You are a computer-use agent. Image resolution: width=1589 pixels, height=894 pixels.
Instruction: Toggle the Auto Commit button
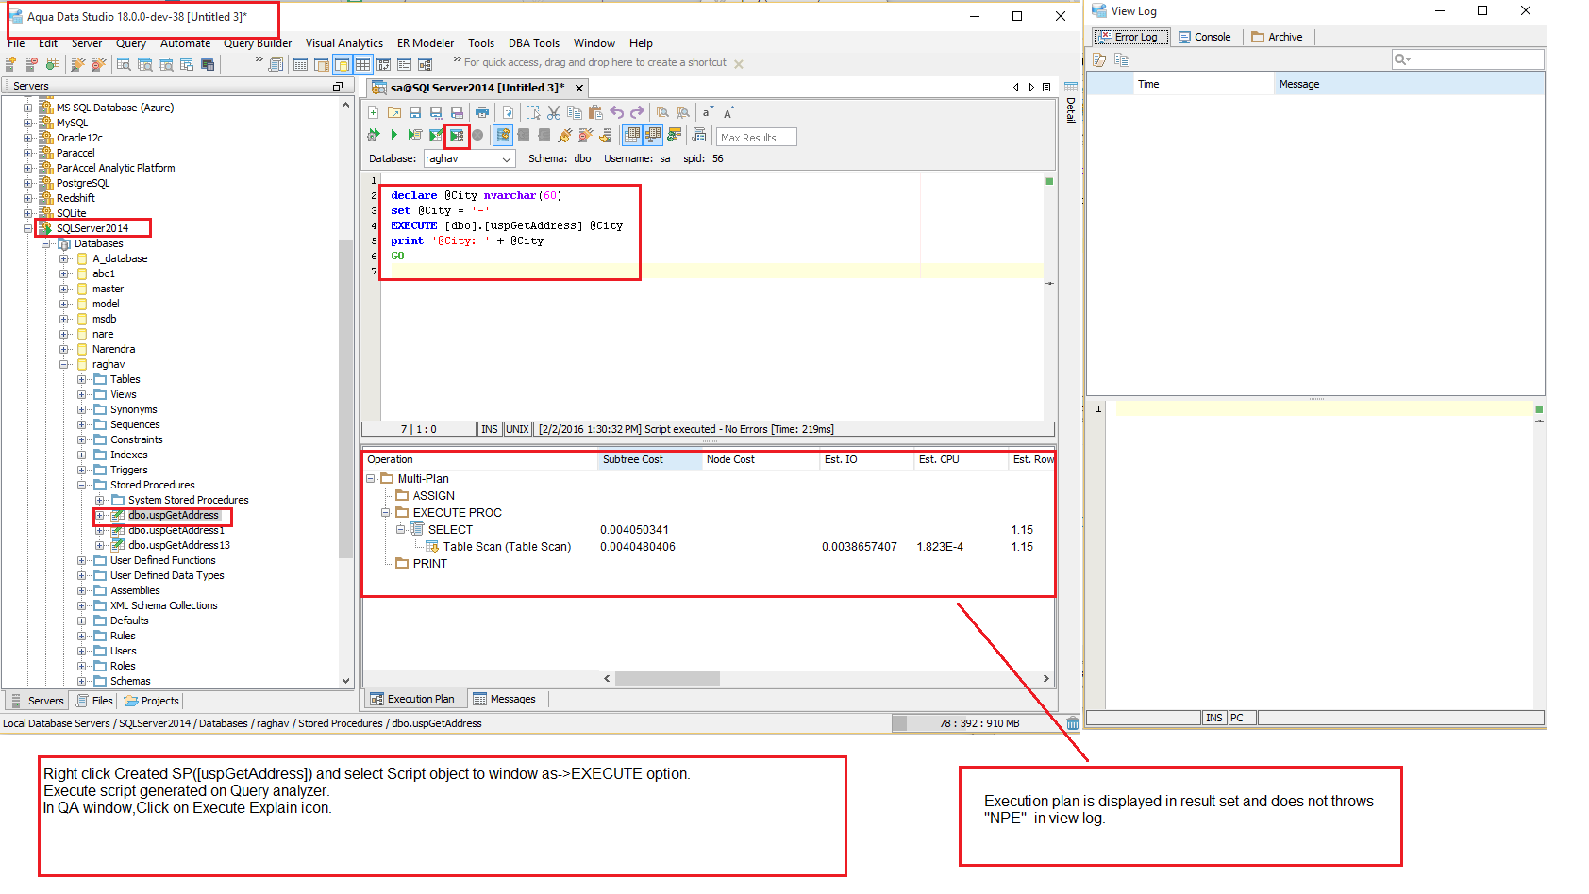[504, 135]
